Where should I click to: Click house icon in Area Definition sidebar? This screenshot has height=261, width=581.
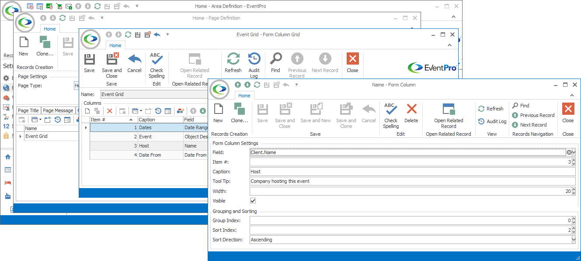coord(7,157)
